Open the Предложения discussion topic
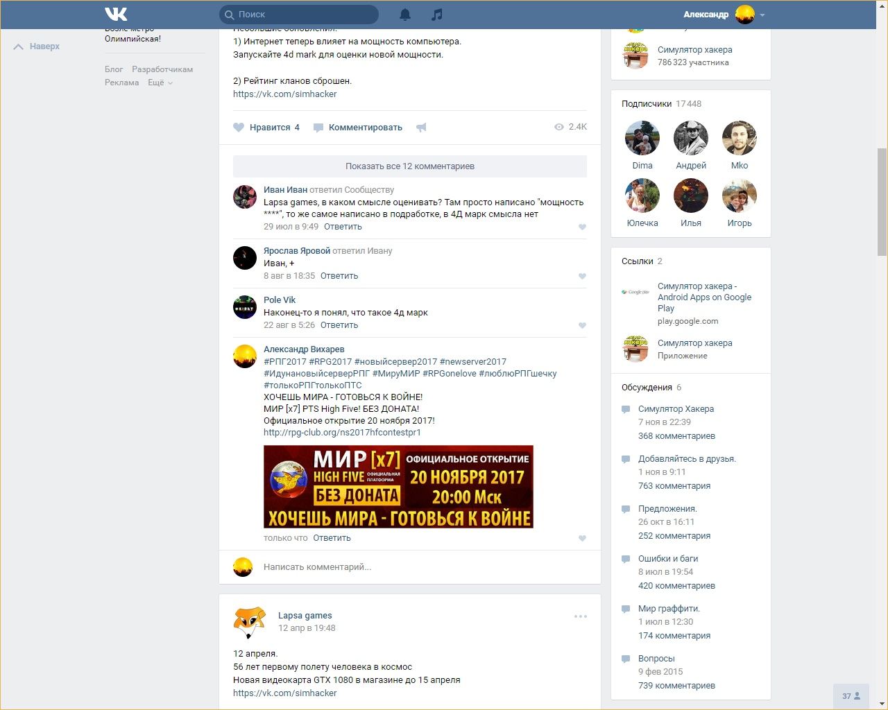This screenshot has width=888, height=710. [667, 509]
